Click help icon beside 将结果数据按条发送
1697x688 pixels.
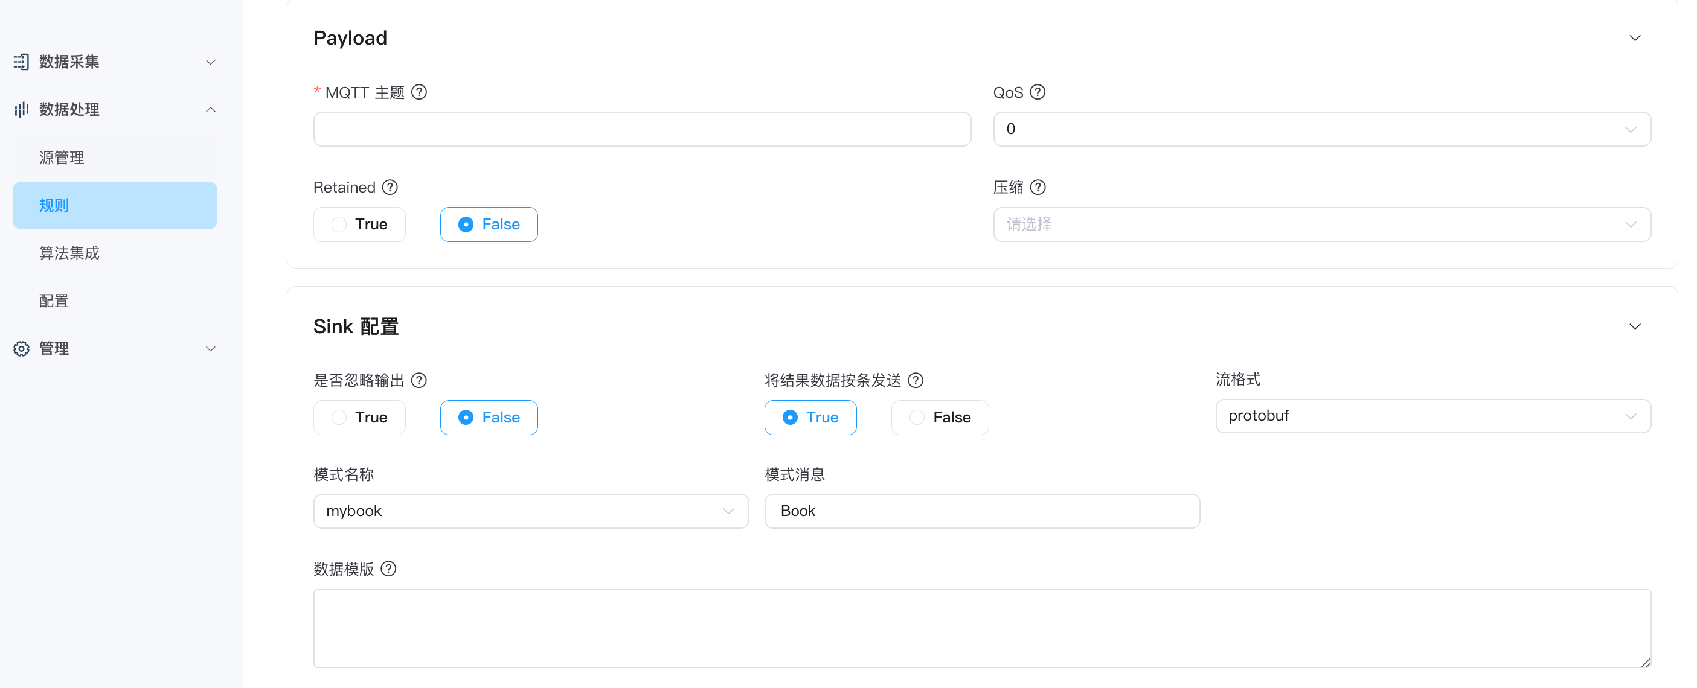(915, 381)
